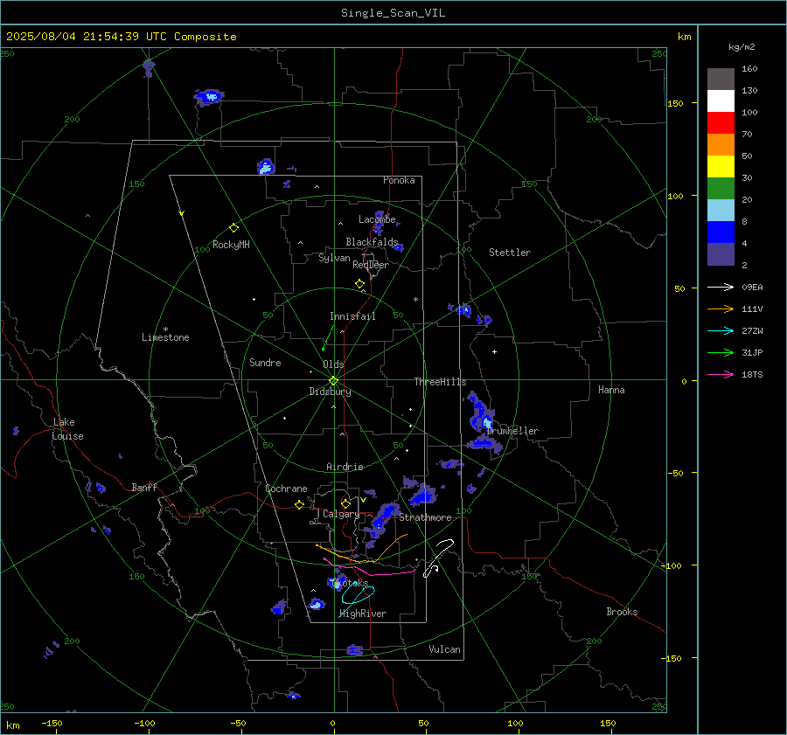Viewport: 787px width, 735px height.
Task: Select the yellow 30-50 legend swatch
Action: click(x=721, y=167)
